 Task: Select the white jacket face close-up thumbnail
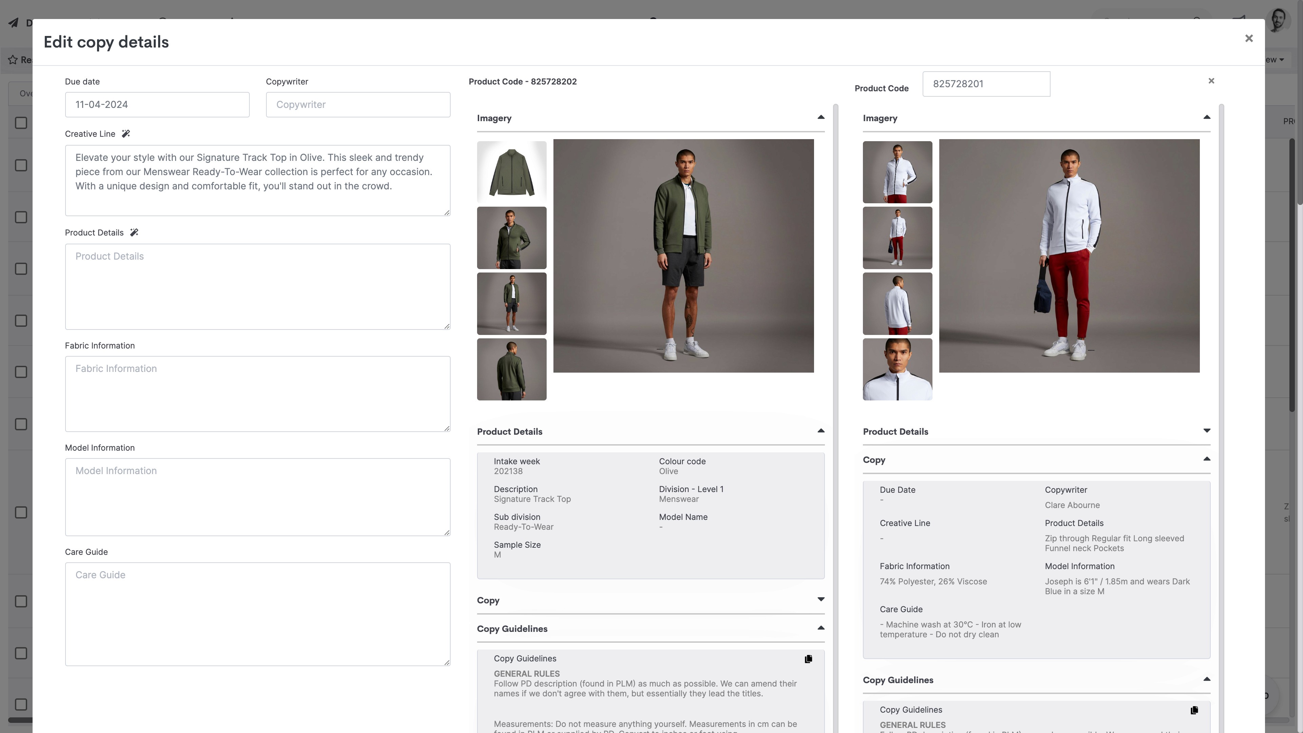pos(897,369)
